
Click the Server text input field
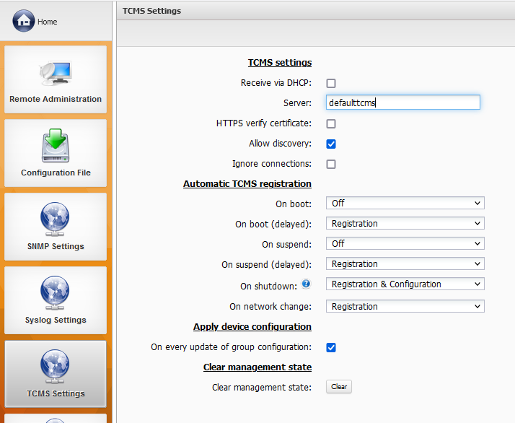[x=402, y=103]
